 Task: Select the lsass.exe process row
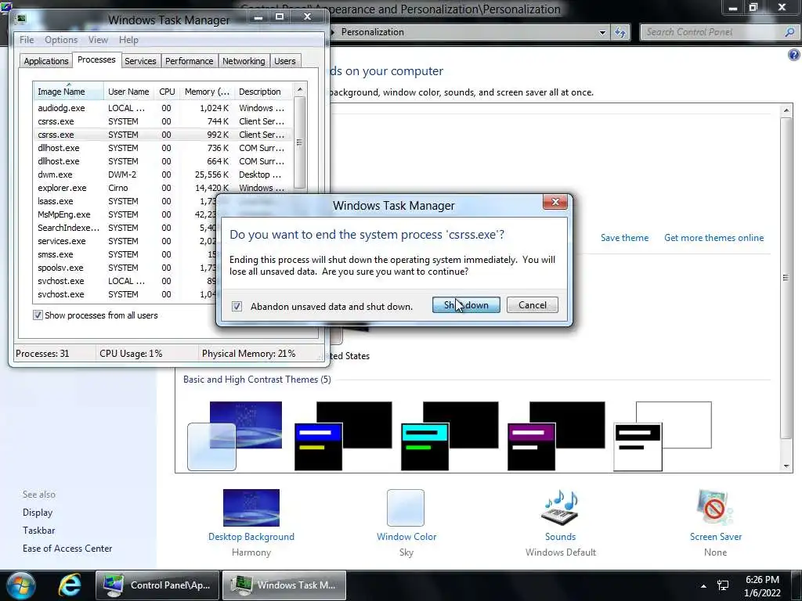click(125, 201)
